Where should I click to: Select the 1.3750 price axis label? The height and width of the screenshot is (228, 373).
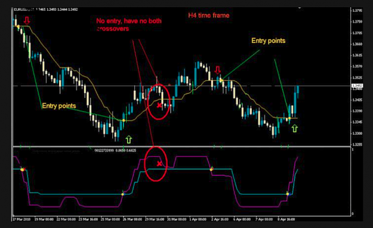(x=357, y=21)
